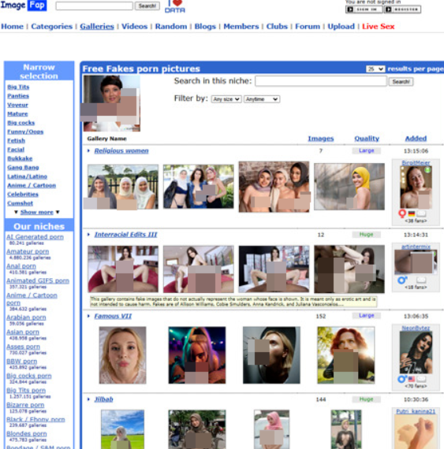Click the German flag icon under BirgitMeier
444x449 pixels.
click(412, 213)
